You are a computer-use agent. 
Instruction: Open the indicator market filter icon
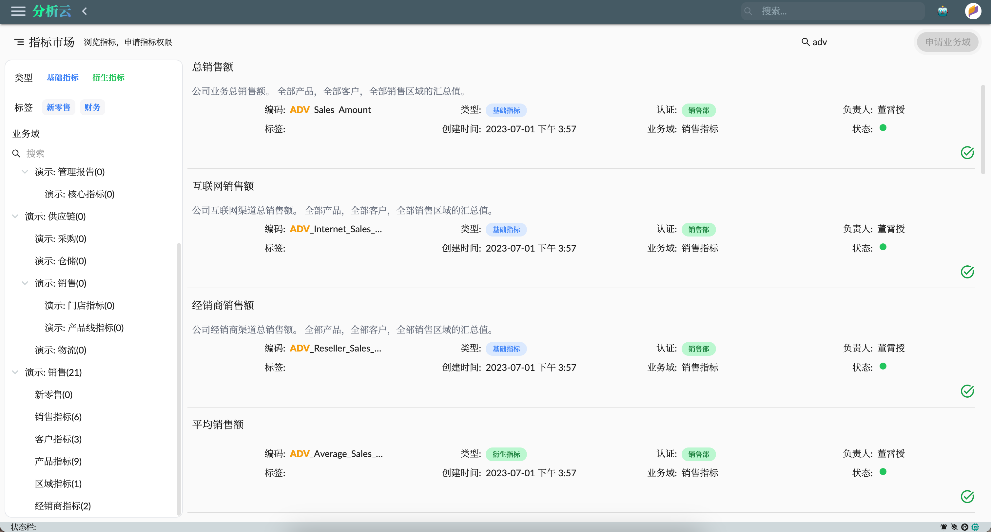click(x=19, y=42)
